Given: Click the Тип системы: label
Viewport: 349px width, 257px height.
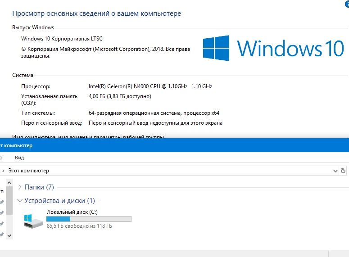Looking at the screenshot, I should [x=38, y=113].
